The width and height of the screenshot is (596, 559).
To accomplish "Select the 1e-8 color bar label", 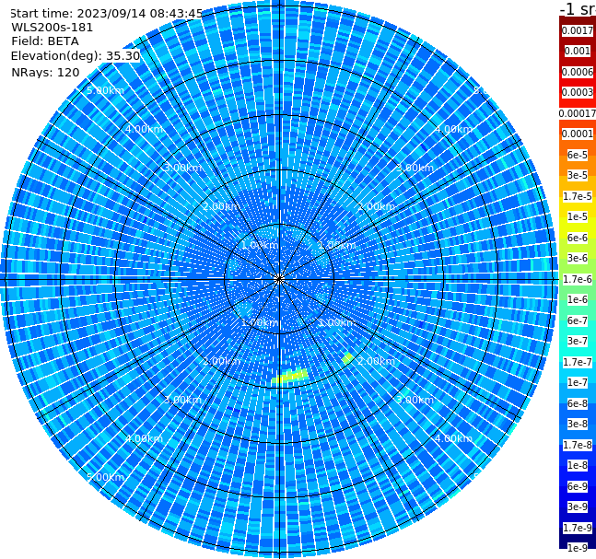I will (578, 465).
